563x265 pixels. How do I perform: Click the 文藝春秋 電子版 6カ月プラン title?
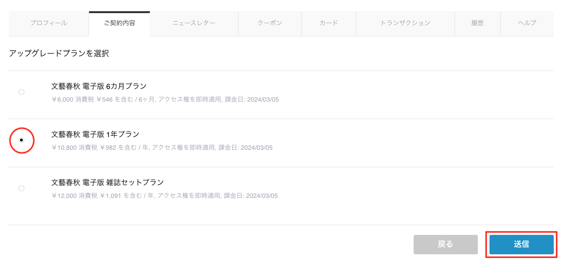click(99, 86)
